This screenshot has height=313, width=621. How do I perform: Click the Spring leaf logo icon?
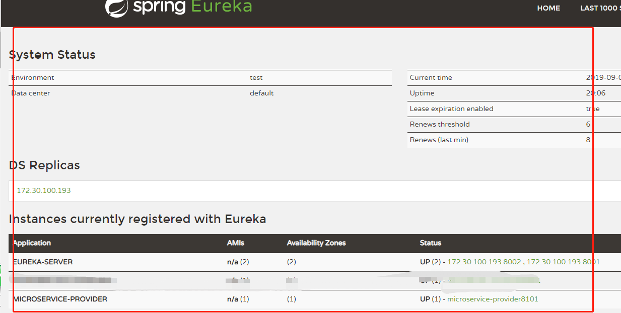tap(117, 8)
